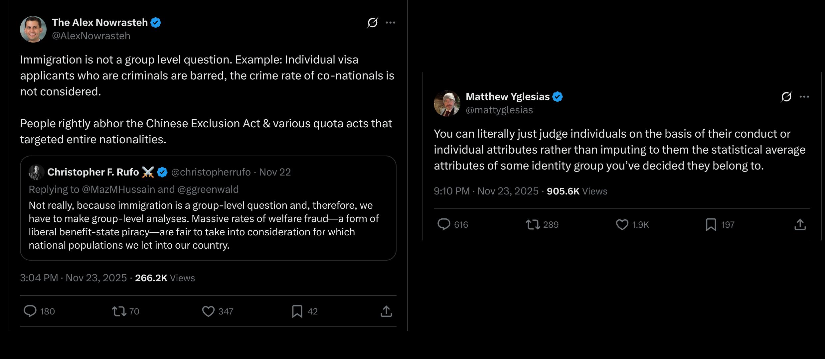Bookmark Alex Nowrasteh's tweet

pos(297,311)
